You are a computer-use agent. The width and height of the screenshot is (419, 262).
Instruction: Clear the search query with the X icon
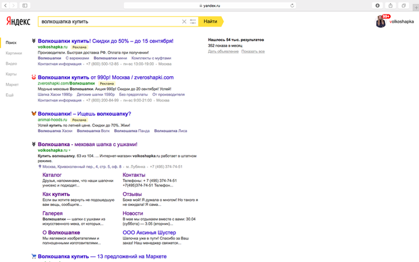pos(184,21)
